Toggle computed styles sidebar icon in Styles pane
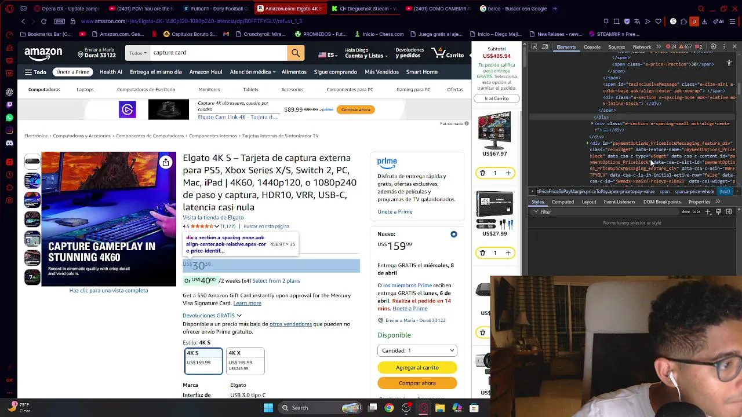 point(729,212)
